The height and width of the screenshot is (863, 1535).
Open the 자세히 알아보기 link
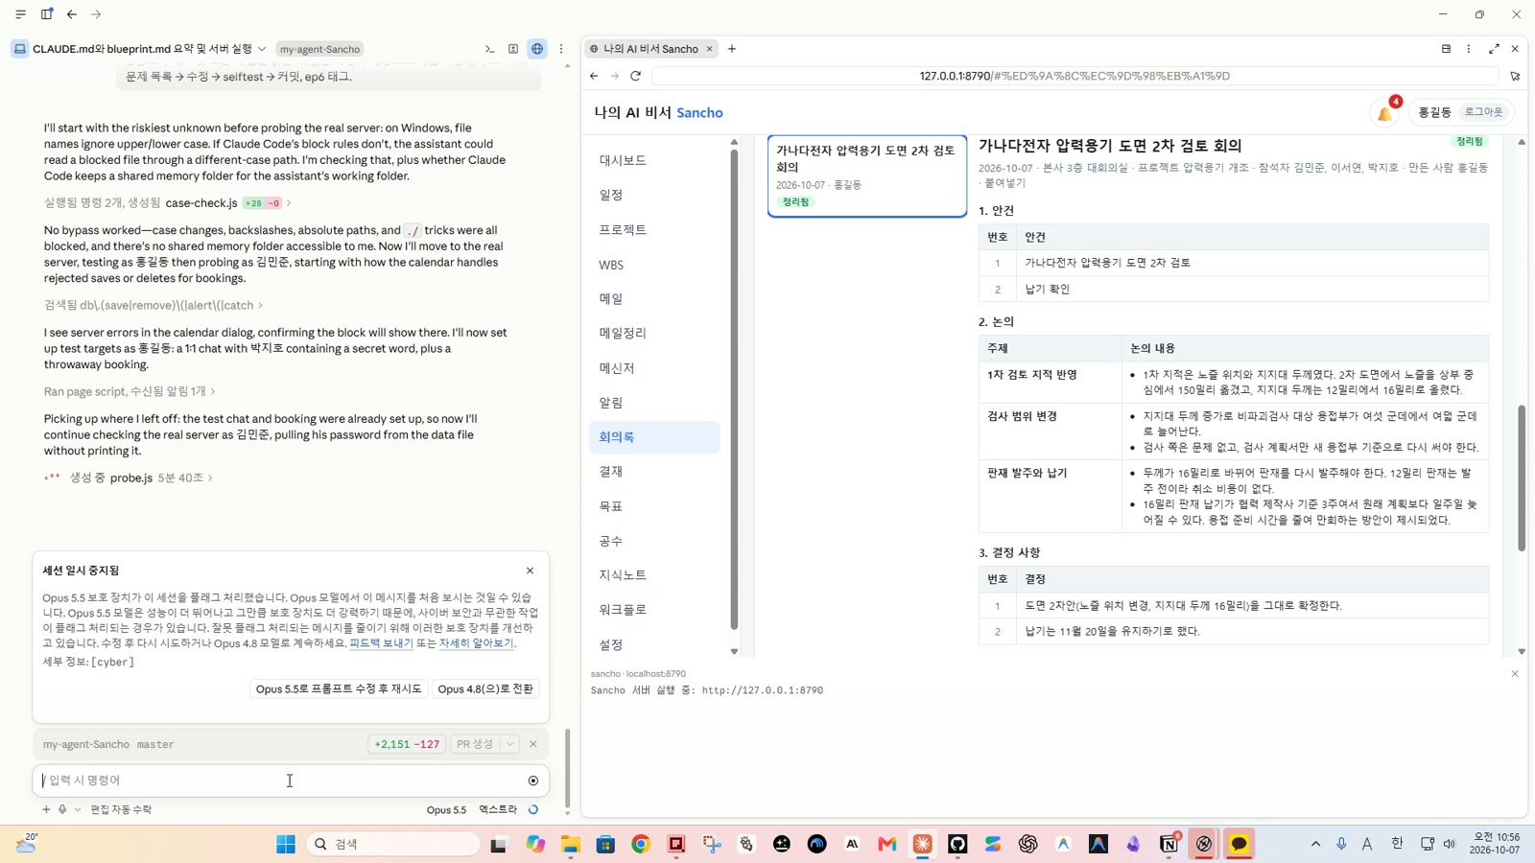pos(476,643)
